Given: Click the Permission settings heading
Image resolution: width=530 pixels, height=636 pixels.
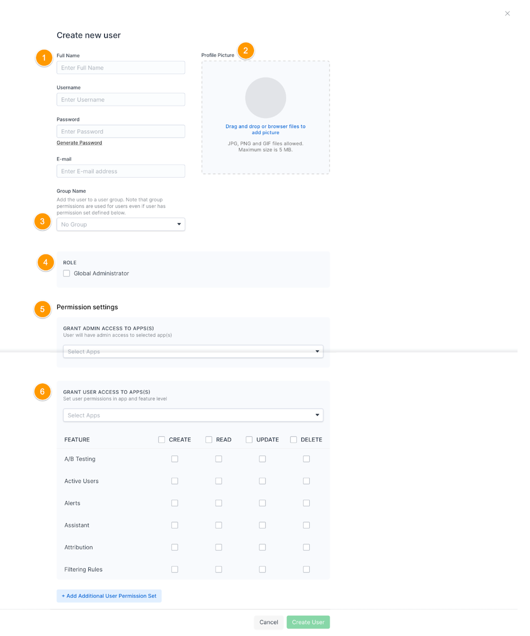Looking at the screenshot, I should pyautogui.click(x=87, y=307).
